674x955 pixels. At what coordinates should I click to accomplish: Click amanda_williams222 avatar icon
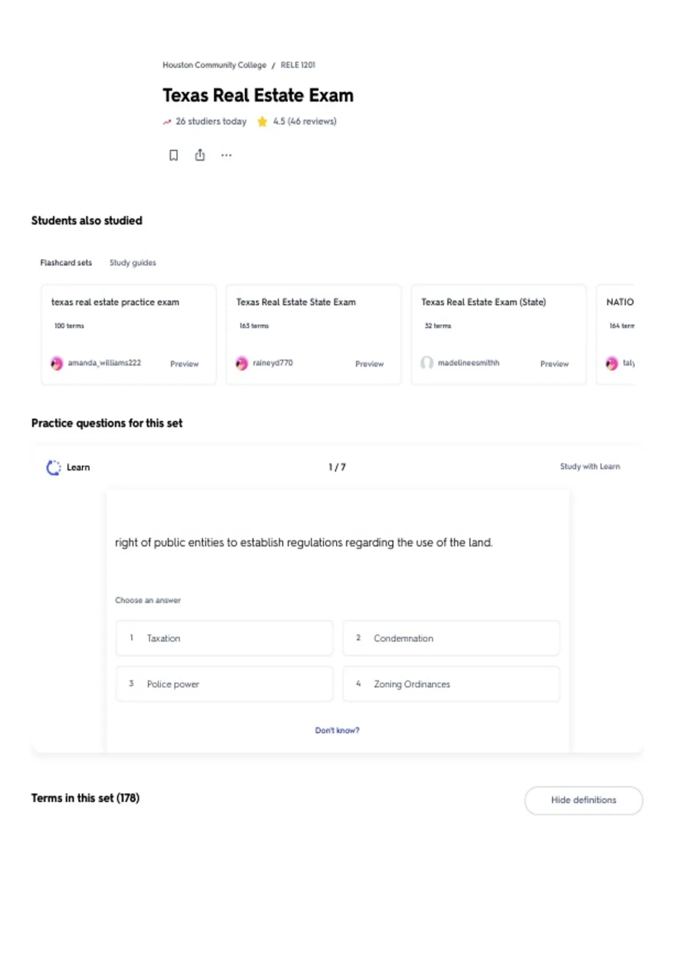(x=57, y=363)
